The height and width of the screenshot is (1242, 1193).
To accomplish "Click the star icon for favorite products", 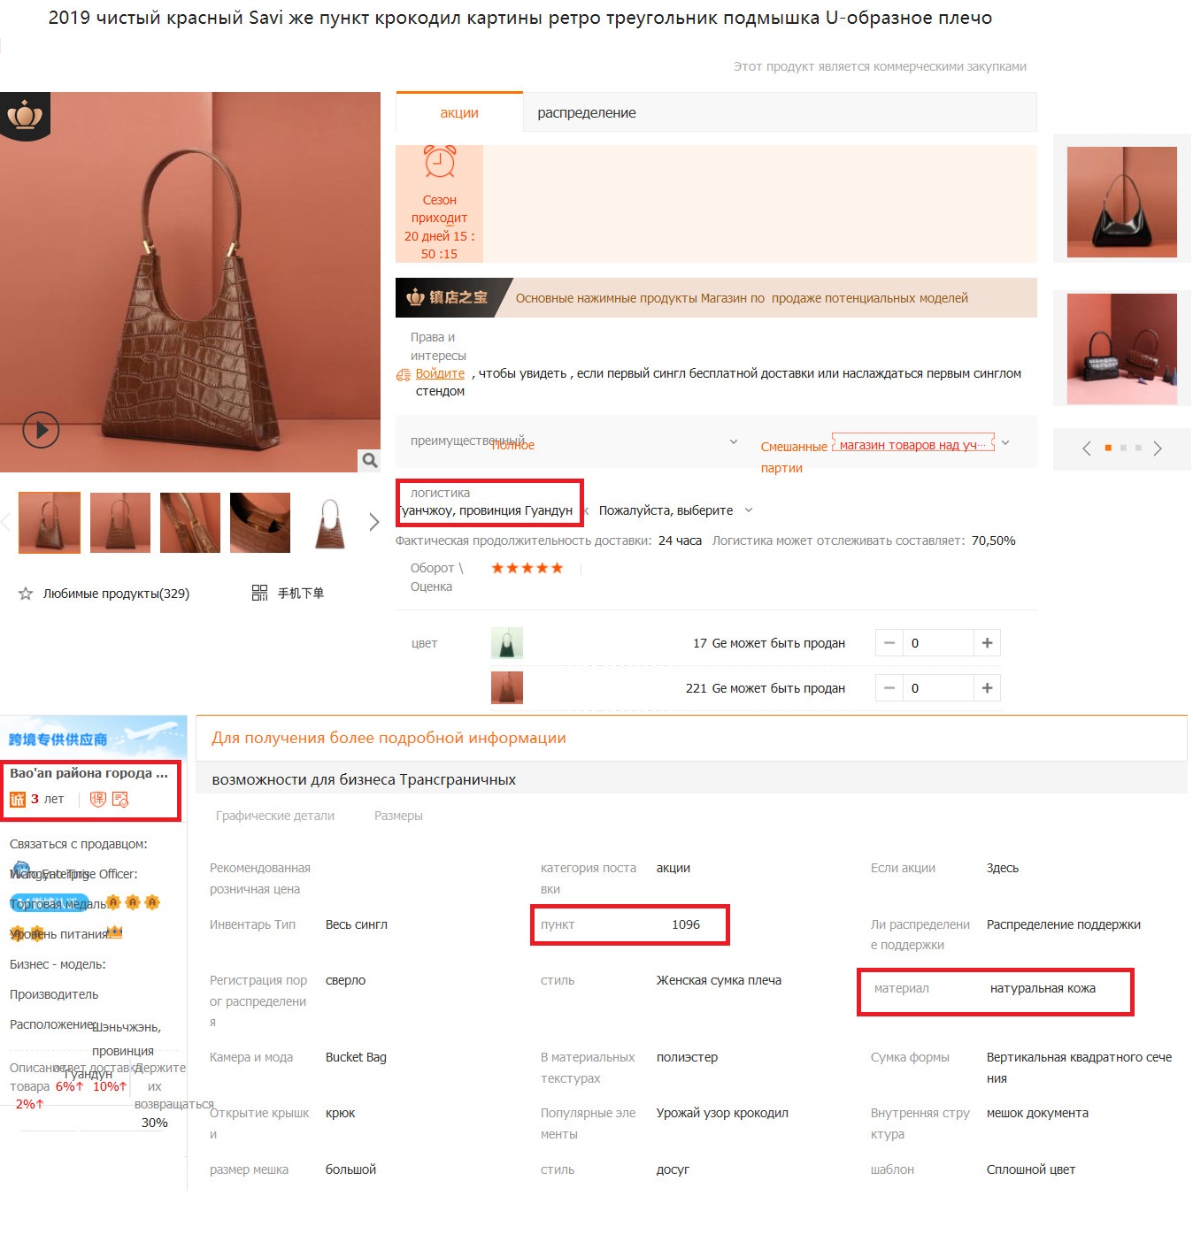I will click(26, 594).
